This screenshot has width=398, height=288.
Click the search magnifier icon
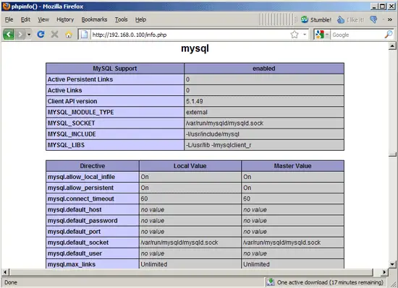389,35
